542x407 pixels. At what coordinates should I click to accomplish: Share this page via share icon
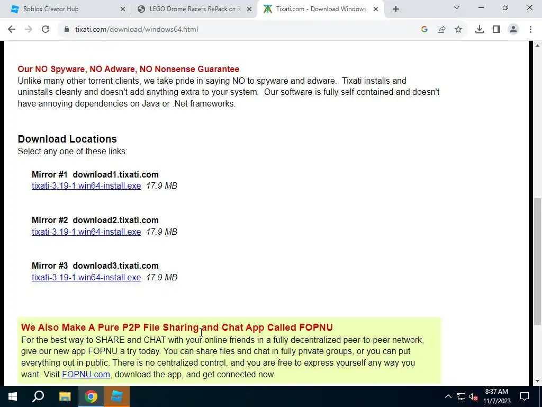441,30
